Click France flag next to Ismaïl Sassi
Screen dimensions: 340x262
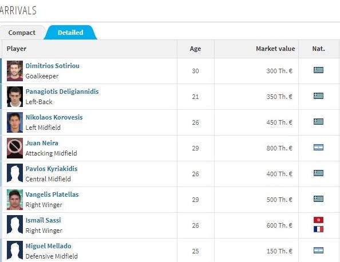tap(318, 229)
